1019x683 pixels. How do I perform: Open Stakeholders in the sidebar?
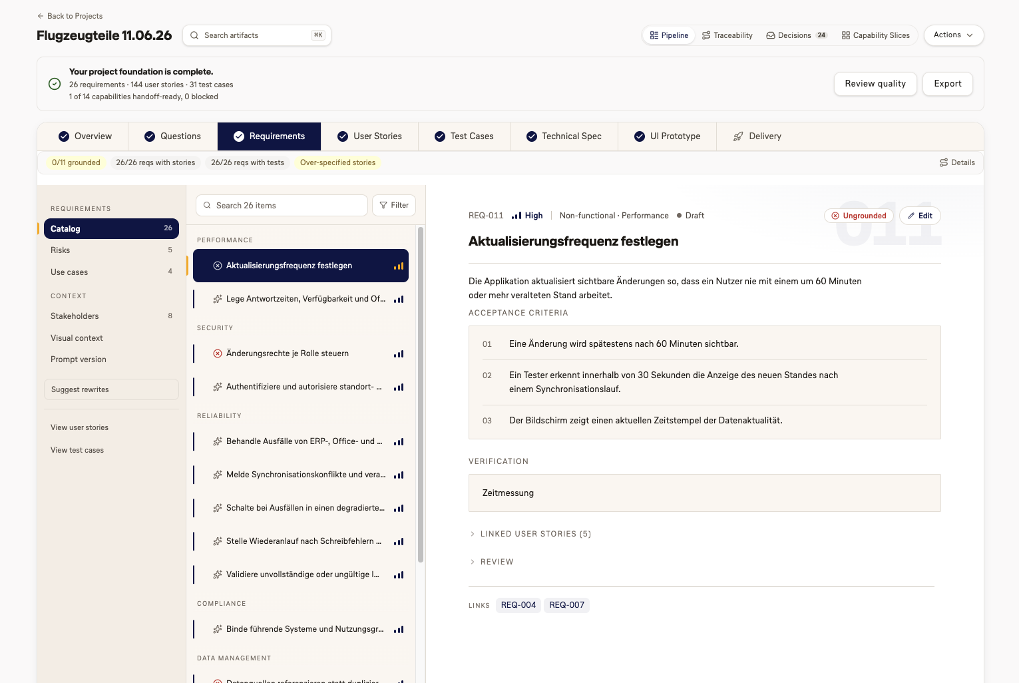pyautogui.click(x=111, y=316)
